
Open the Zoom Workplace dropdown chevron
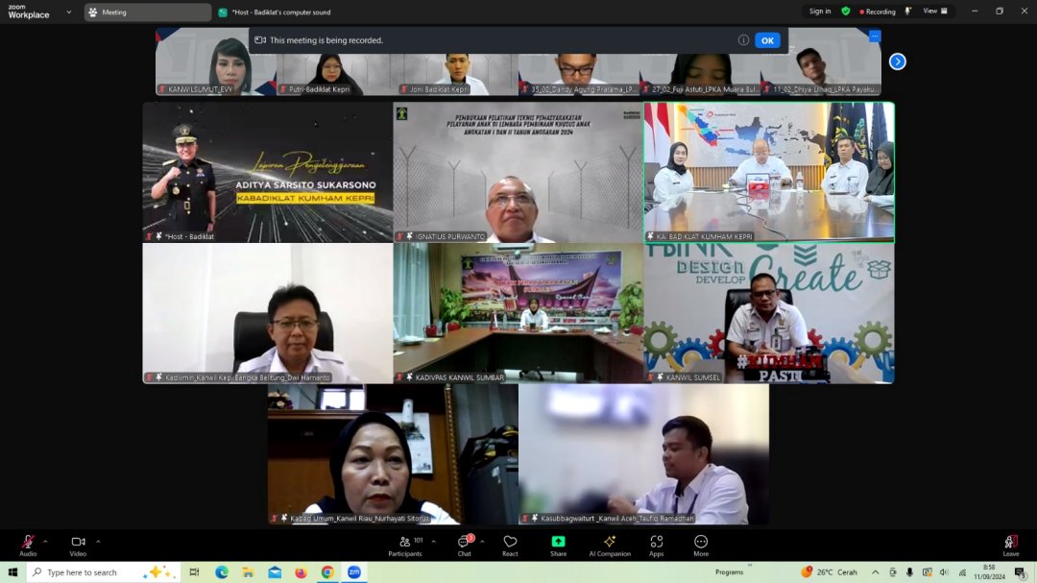[x=69, y=12]
